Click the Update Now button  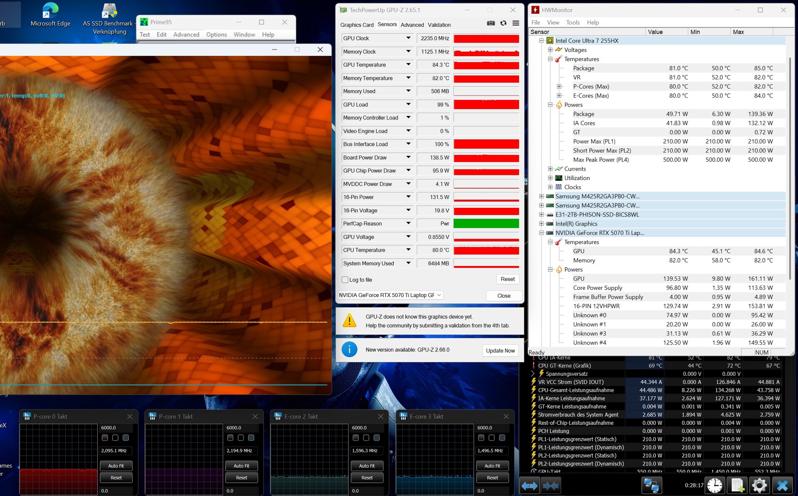click(500, 350)
